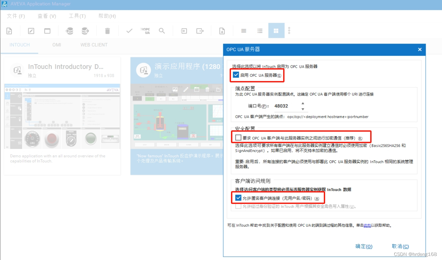Click the 此处 help link

[x=367, y=225]
